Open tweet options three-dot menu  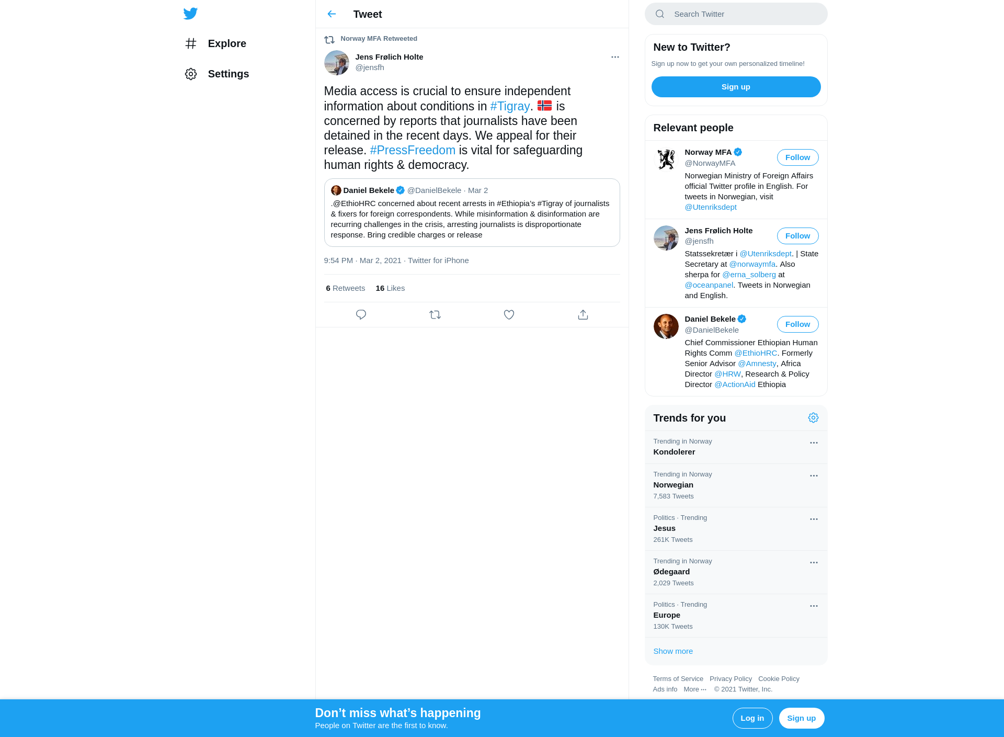(615, 57)
